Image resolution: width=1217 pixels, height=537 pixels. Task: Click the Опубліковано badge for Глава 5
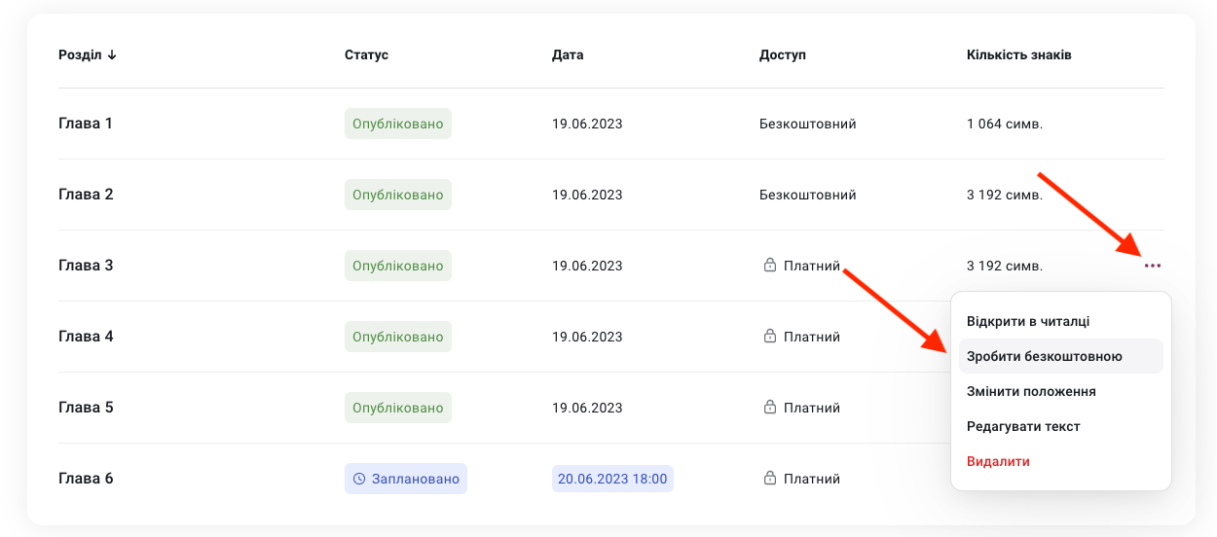pyautogui.click(x=398, y=408)
